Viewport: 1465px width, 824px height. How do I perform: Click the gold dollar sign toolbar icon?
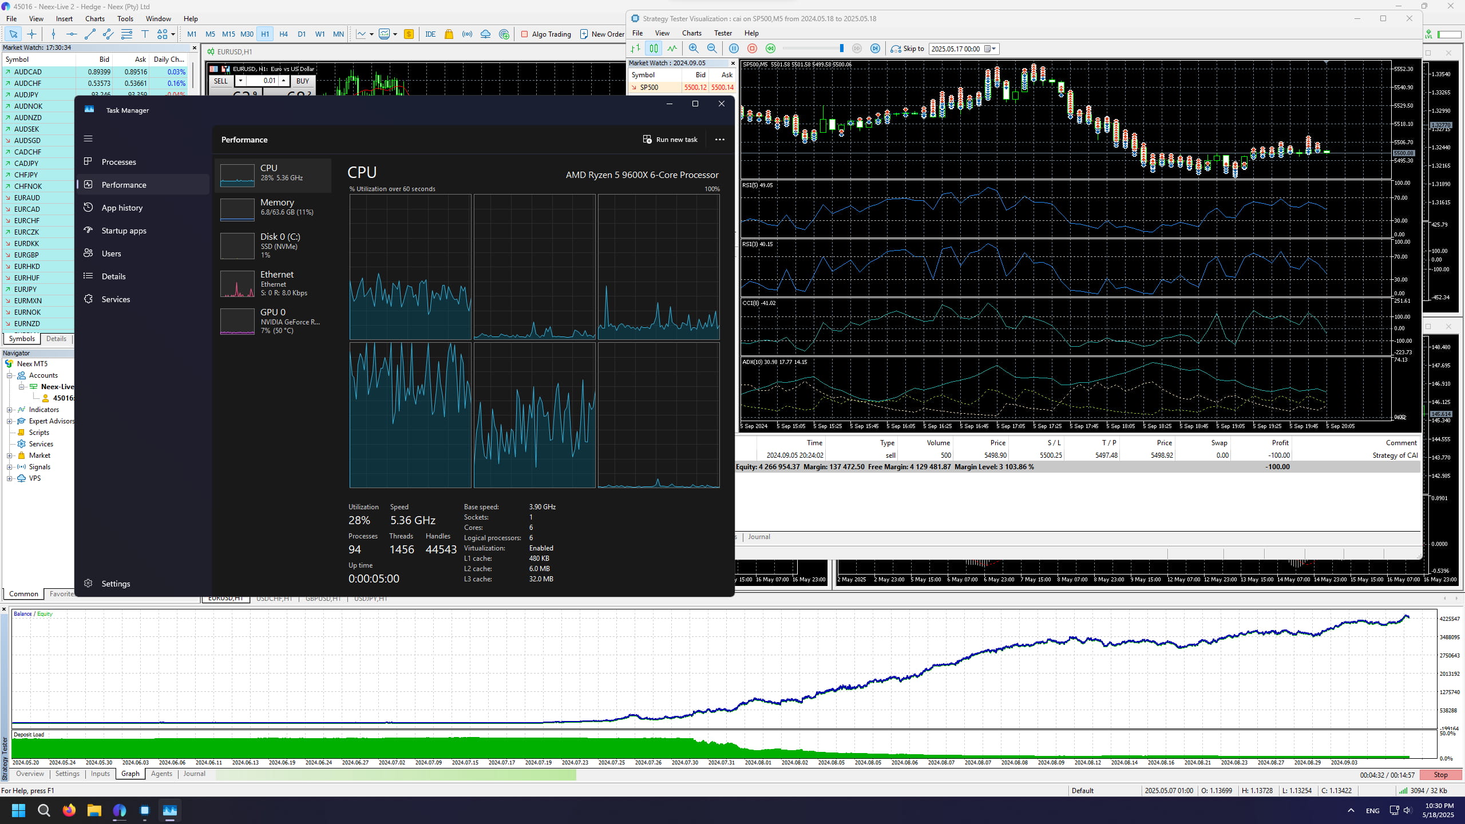tap(409, 34)
